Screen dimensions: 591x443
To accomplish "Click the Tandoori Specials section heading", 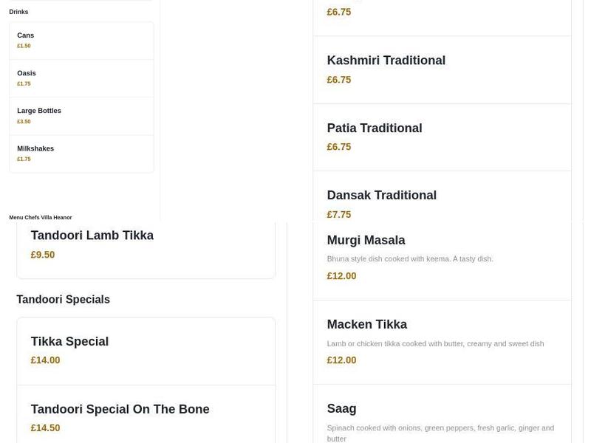I will (63, 299).
